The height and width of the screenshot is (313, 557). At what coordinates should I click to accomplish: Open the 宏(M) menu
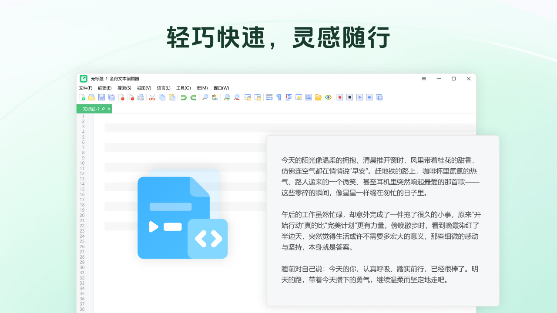tap(201, 88)
